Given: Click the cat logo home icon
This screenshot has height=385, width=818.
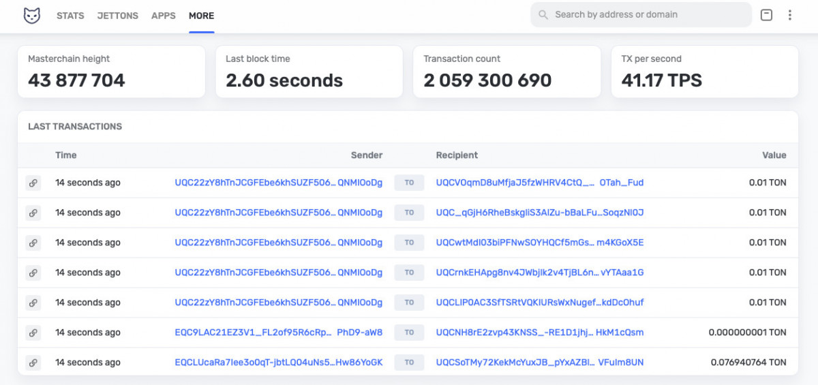Looking at the screenshot, I should point(32,16).
